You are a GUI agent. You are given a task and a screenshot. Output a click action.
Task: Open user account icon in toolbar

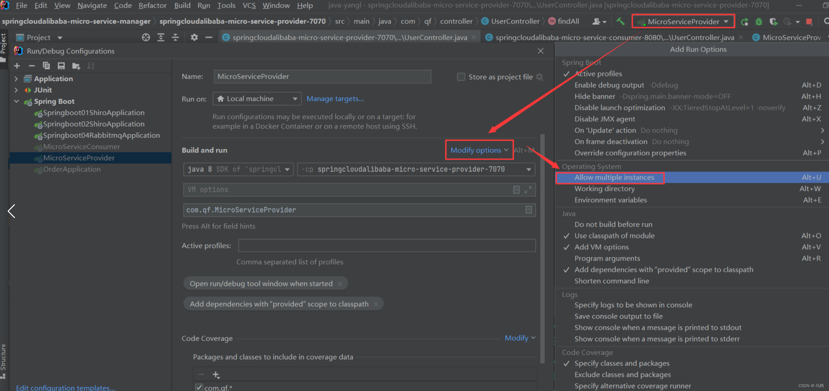pyautogui.click(x=599, y=22)
